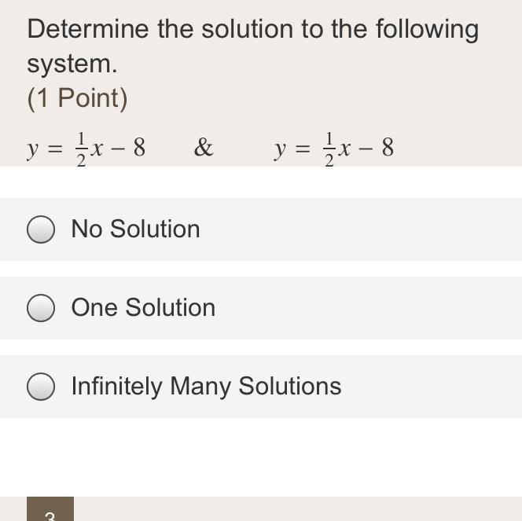
Task: Click the empty area of One Solution row
Action: 377,308
